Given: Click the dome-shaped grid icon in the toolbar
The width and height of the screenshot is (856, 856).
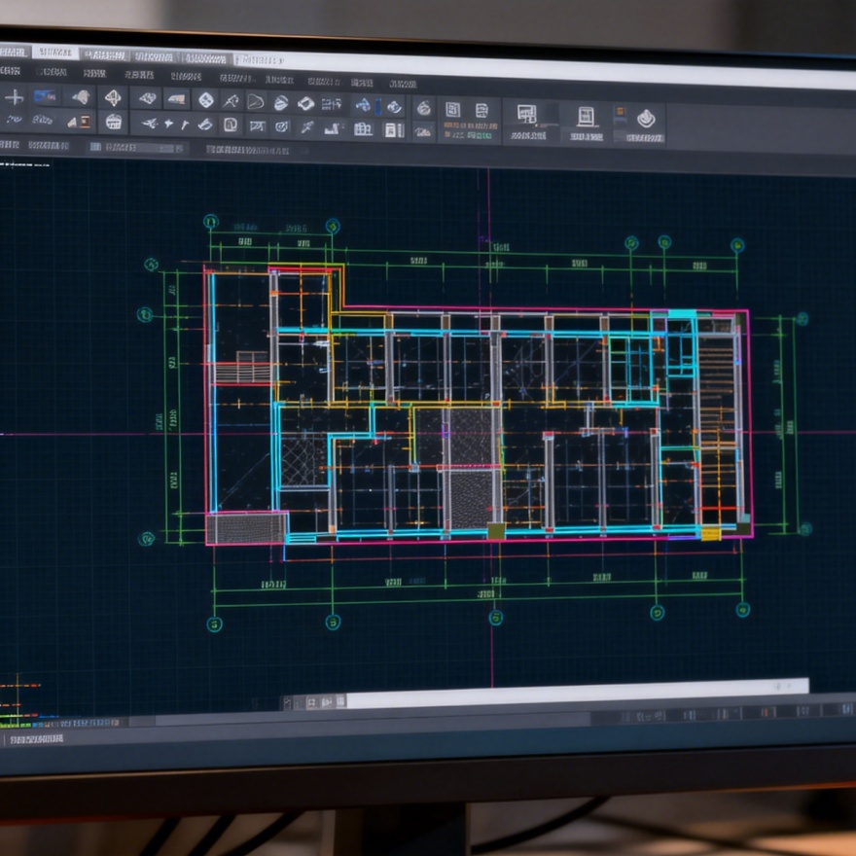Looking at the screenshot, I should [114, 122].
